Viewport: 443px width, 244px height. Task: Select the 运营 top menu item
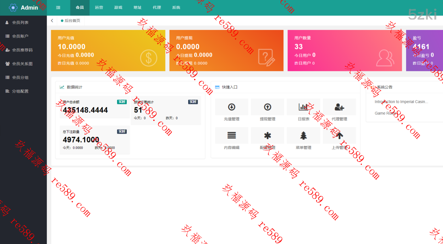coord(99,7)
